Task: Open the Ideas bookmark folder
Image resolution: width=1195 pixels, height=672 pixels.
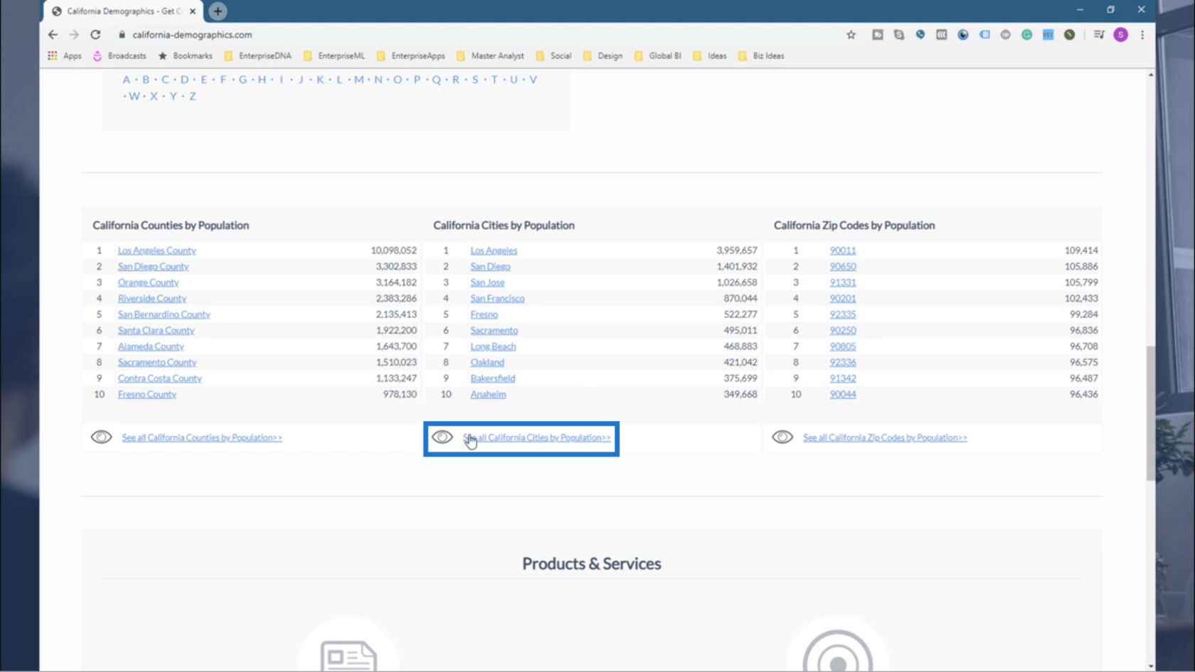Action: [x=710, y=55]
